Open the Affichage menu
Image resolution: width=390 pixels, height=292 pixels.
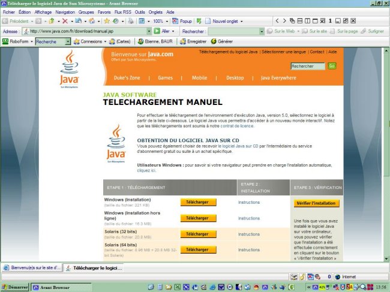(43, 12)
